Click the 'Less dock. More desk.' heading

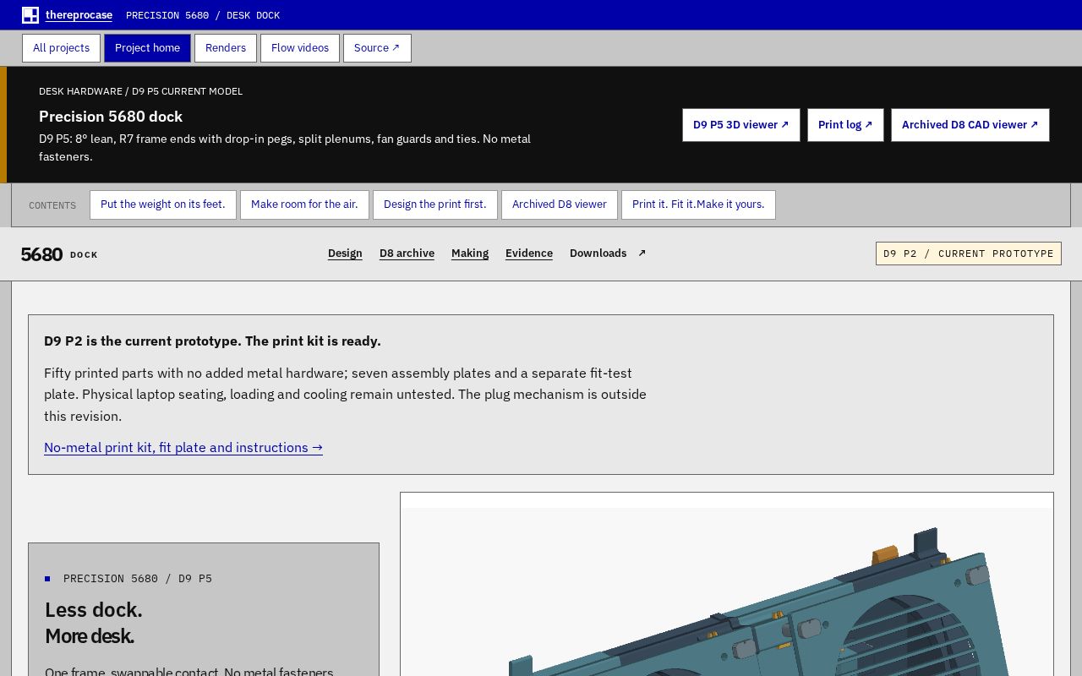click(94, 623)
